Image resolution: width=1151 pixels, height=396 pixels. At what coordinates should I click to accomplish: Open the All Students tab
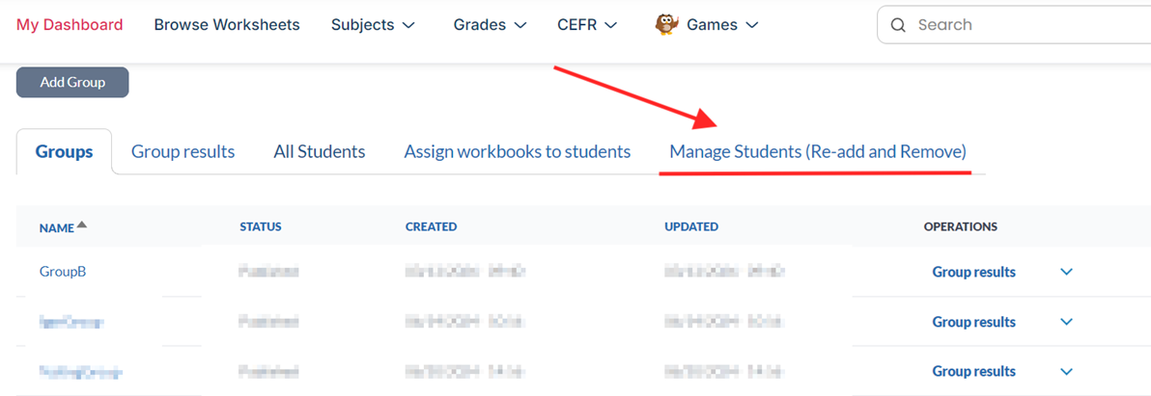click(320, 151)
